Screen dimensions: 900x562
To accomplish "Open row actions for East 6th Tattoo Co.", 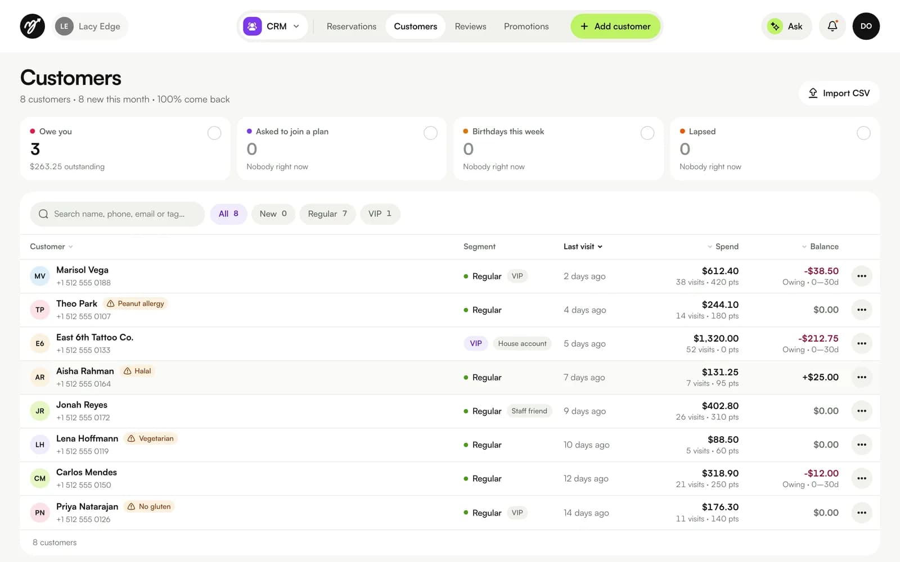I will [x=861, y=343].
